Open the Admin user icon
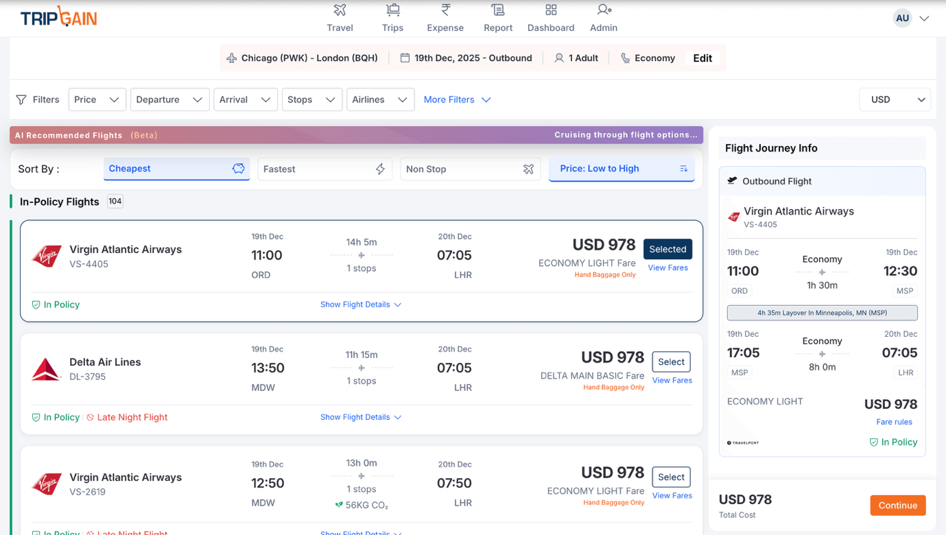This screenshot has height=535, width=946. 604,10
